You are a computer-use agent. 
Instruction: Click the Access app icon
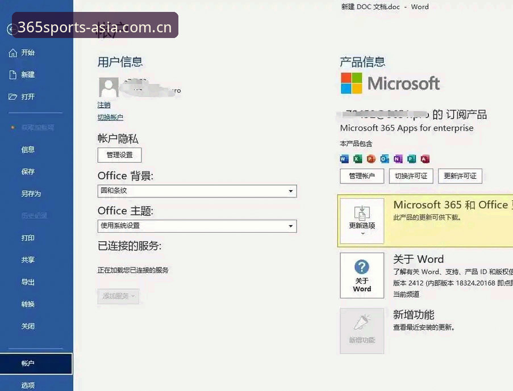[425, 159]
